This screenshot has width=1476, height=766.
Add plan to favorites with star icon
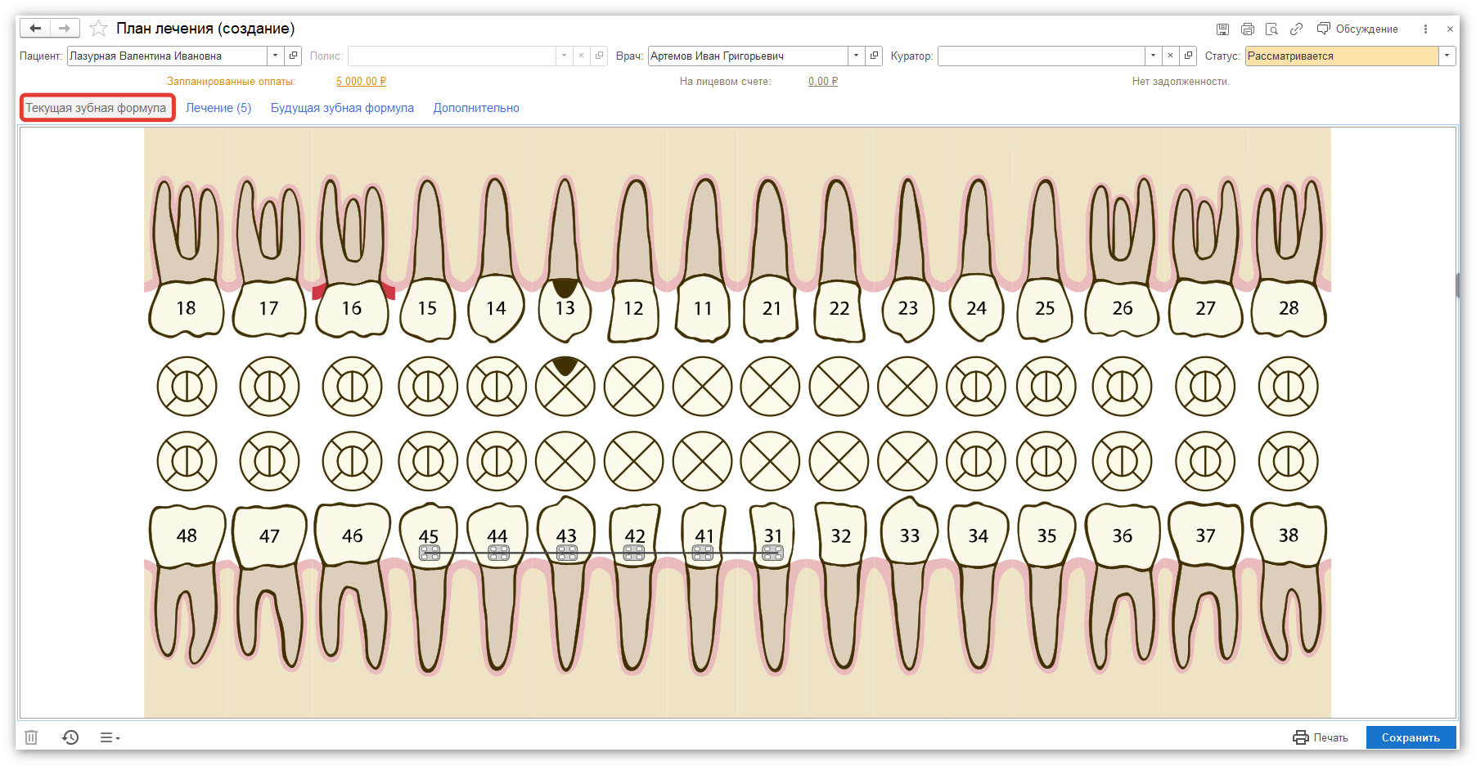[98, 29]
